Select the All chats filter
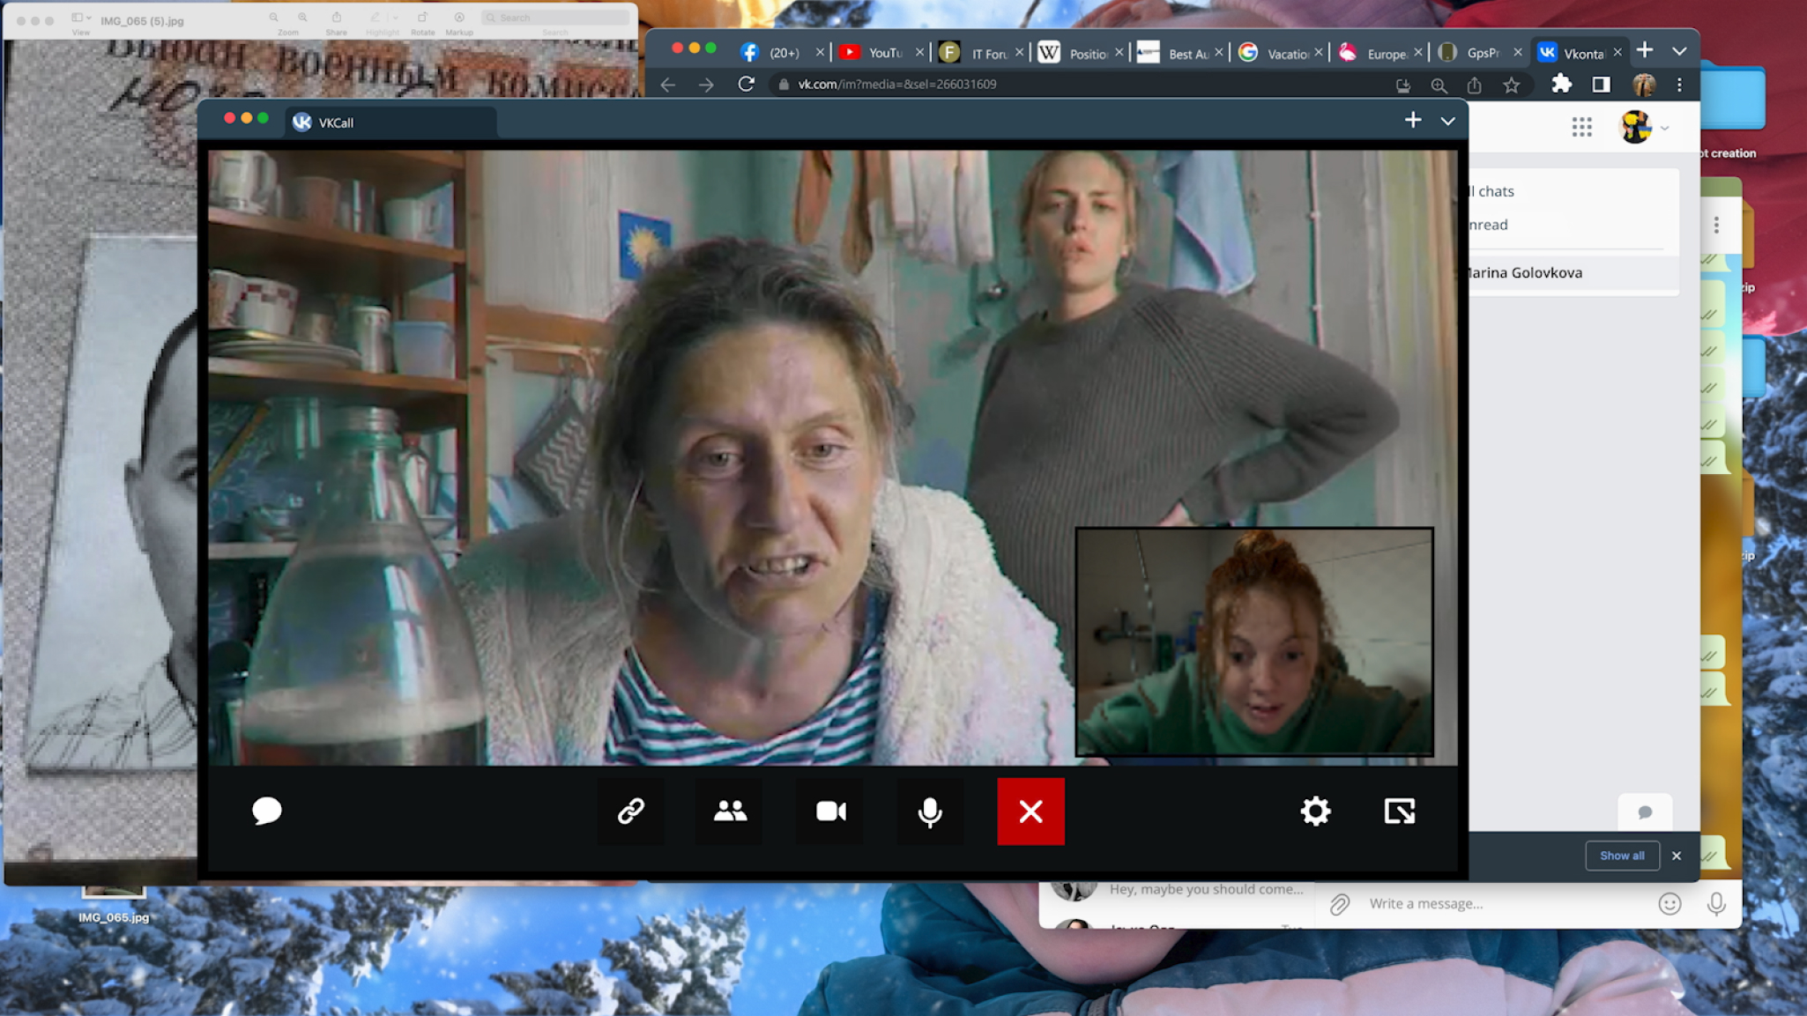This screenshot has width=1807, height=1016. [x=1573, y=191]
